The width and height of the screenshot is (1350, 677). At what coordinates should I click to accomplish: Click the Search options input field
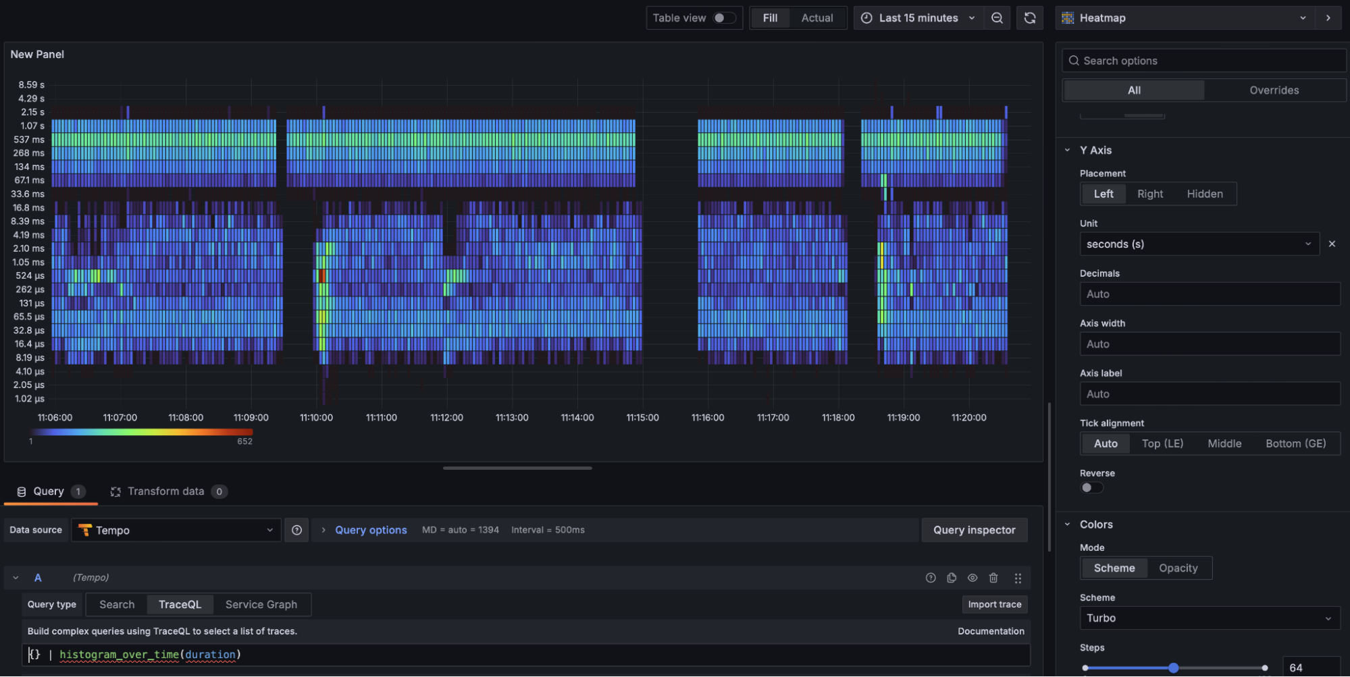(x=1209, y=61)
